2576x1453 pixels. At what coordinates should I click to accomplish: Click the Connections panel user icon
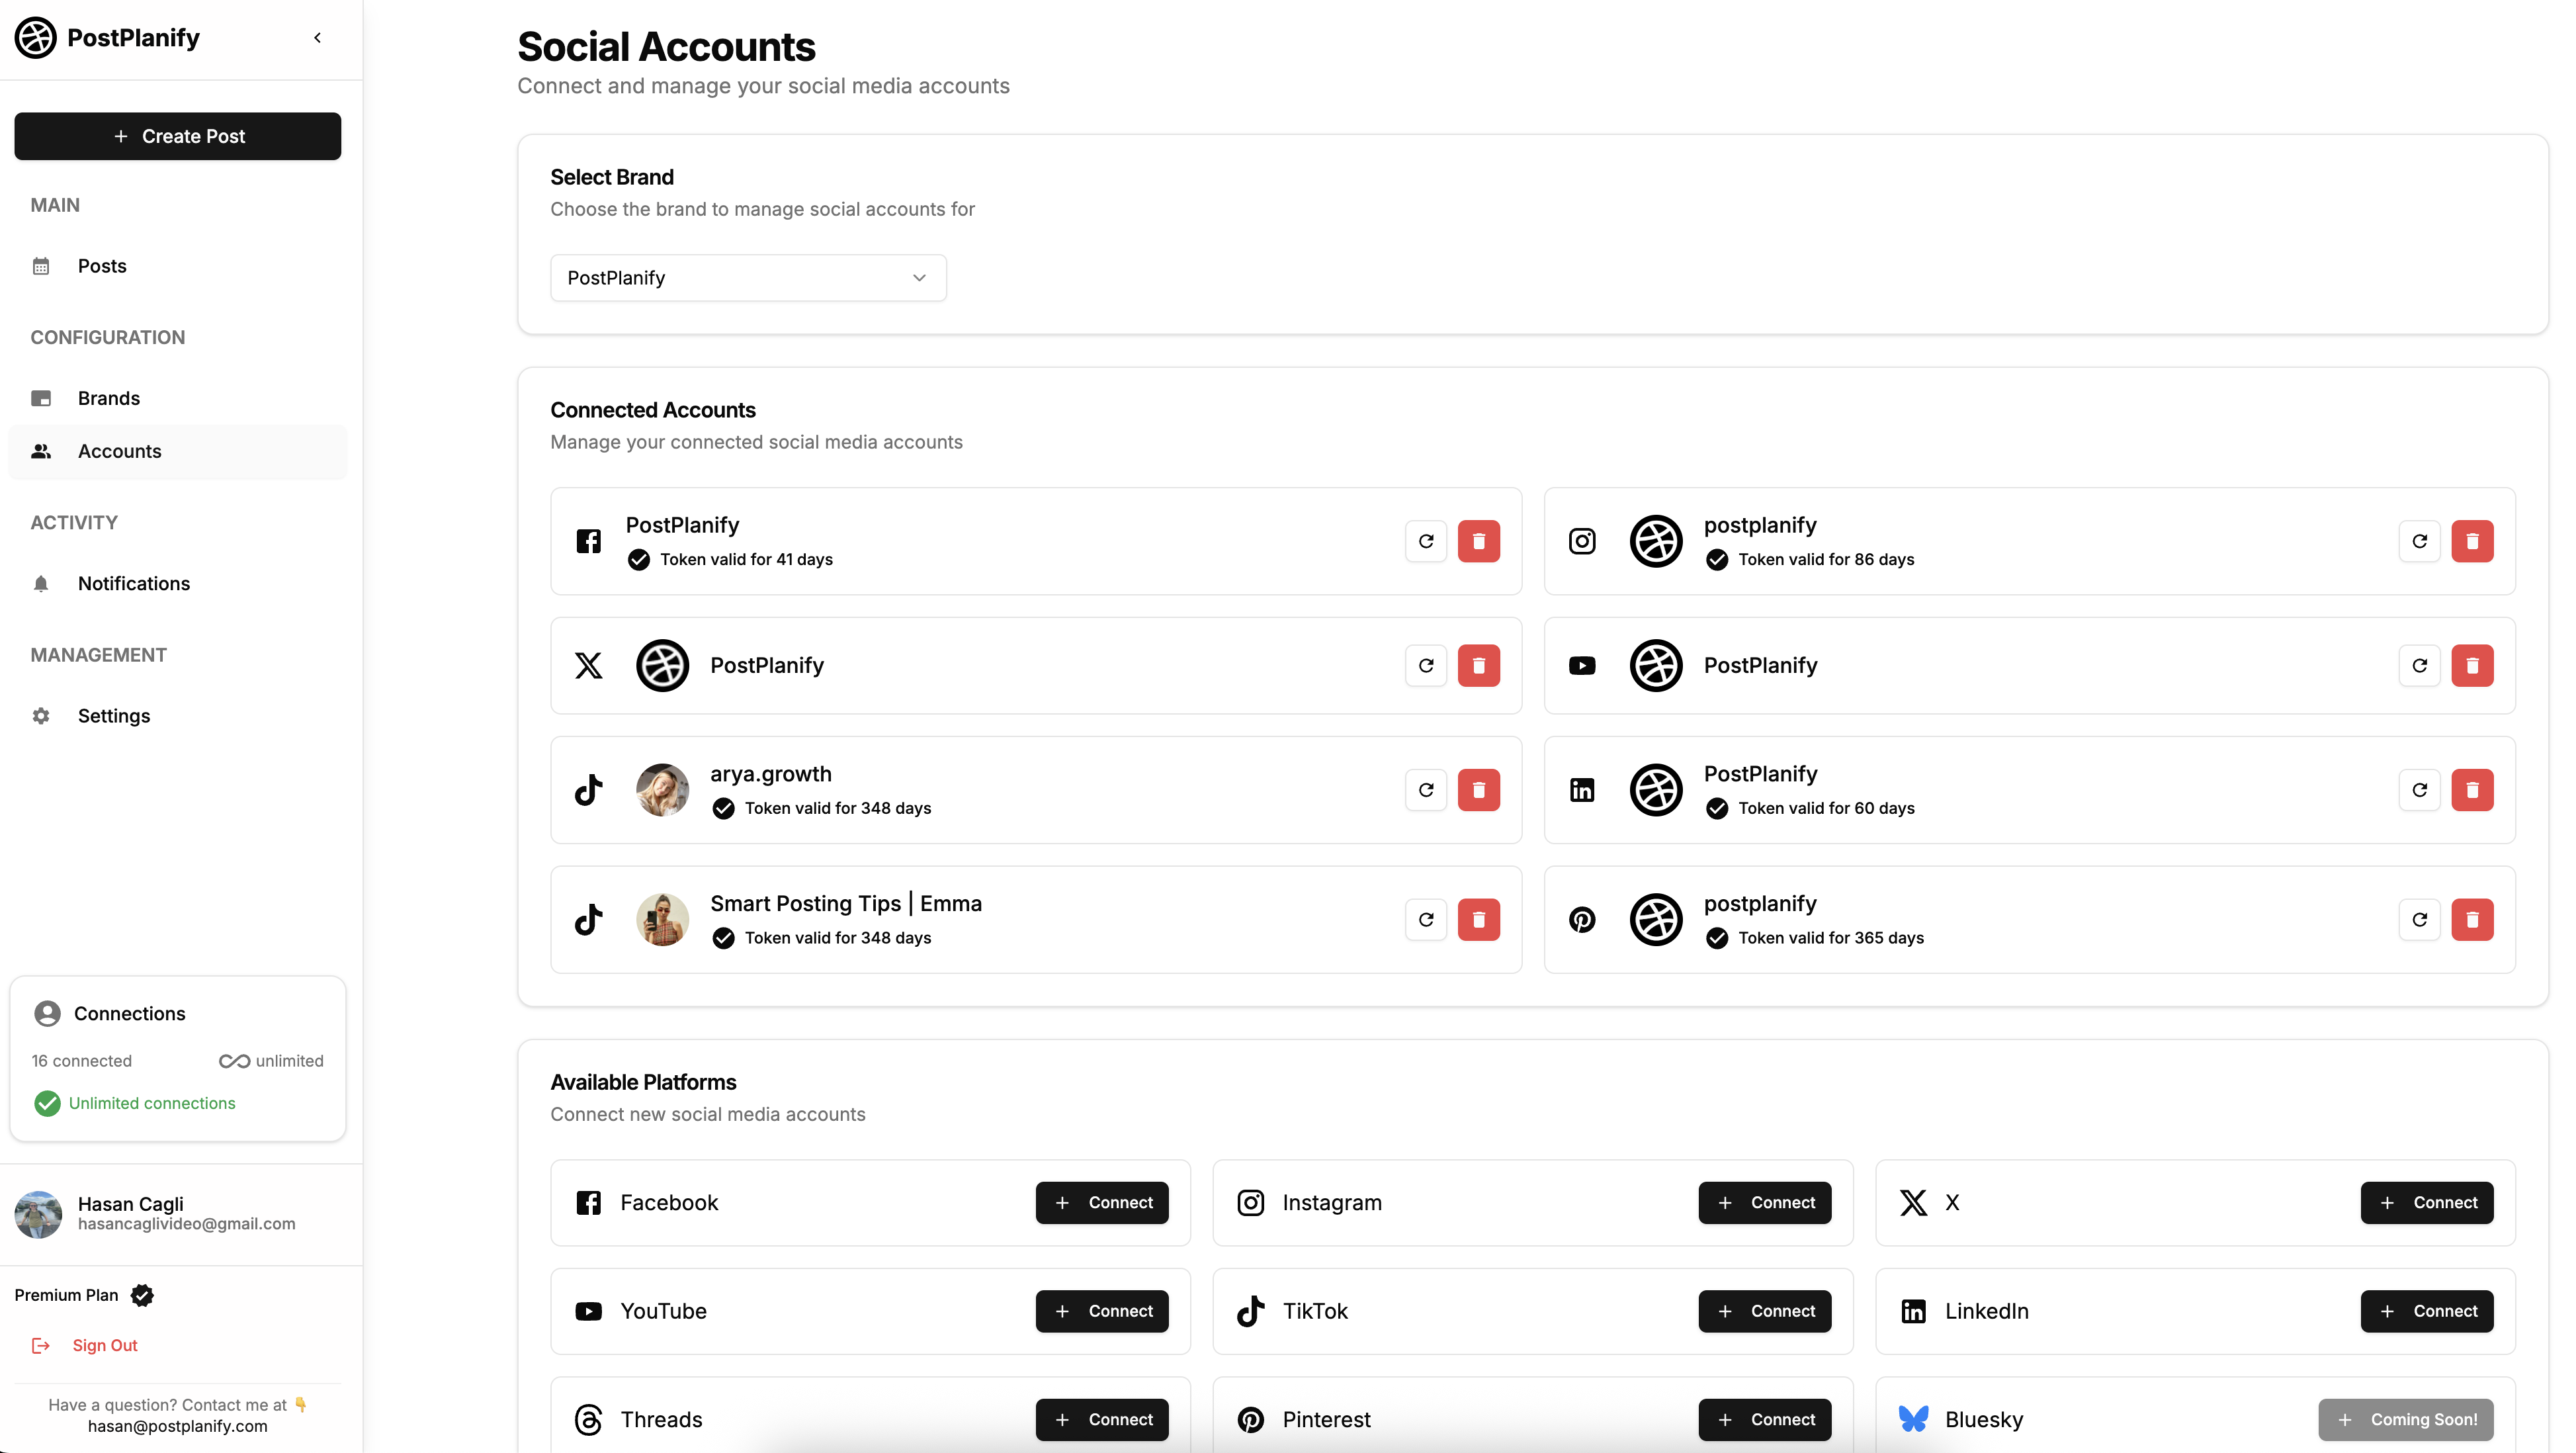coord(47,1014)
